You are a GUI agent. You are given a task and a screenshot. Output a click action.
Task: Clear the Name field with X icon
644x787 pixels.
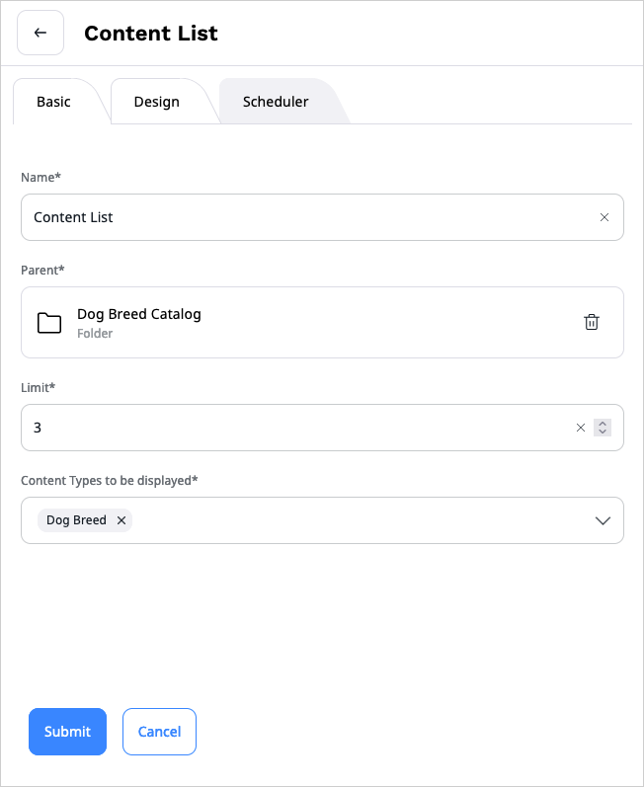tap(604, 217)
